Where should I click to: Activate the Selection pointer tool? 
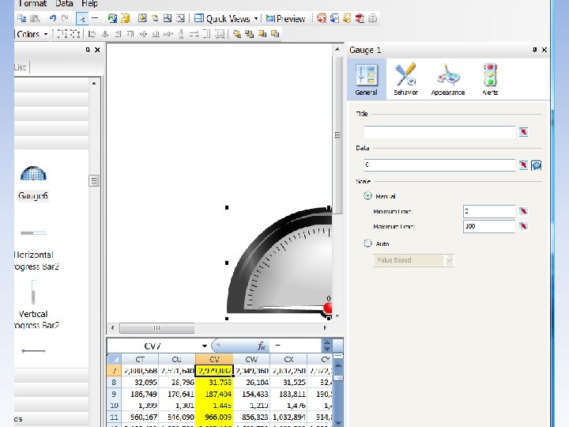[x=82, y=18]
